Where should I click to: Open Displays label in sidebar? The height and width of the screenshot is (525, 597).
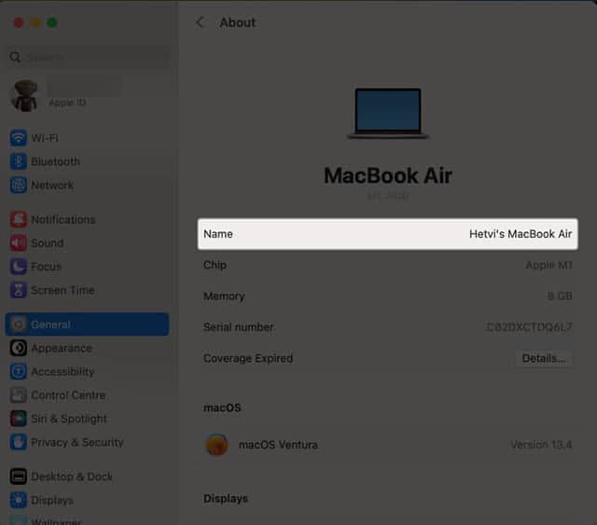[52, 500]
